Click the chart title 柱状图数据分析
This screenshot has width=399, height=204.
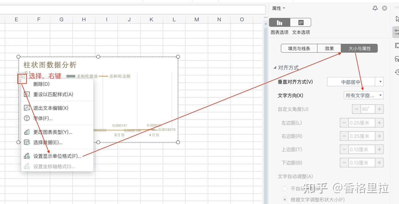50,65
